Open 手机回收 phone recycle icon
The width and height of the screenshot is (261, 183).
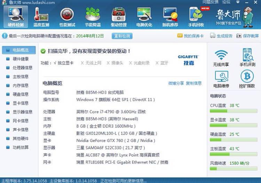(196, 17)
